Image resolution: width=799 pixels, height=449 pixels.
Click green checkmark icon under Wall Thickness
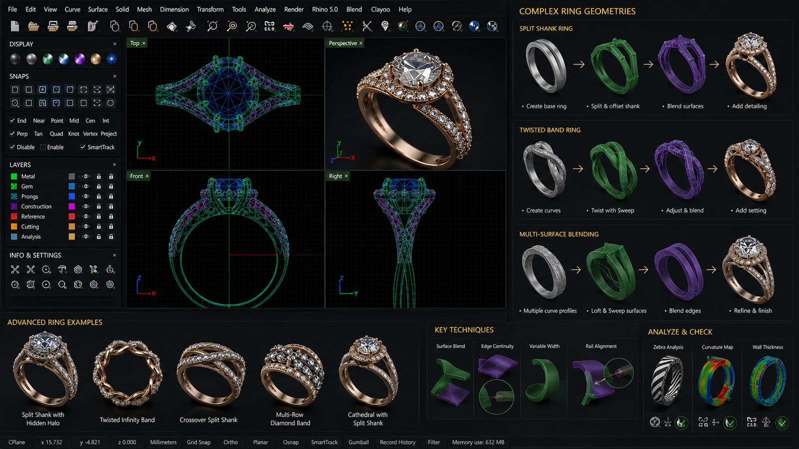coord(782,423)
